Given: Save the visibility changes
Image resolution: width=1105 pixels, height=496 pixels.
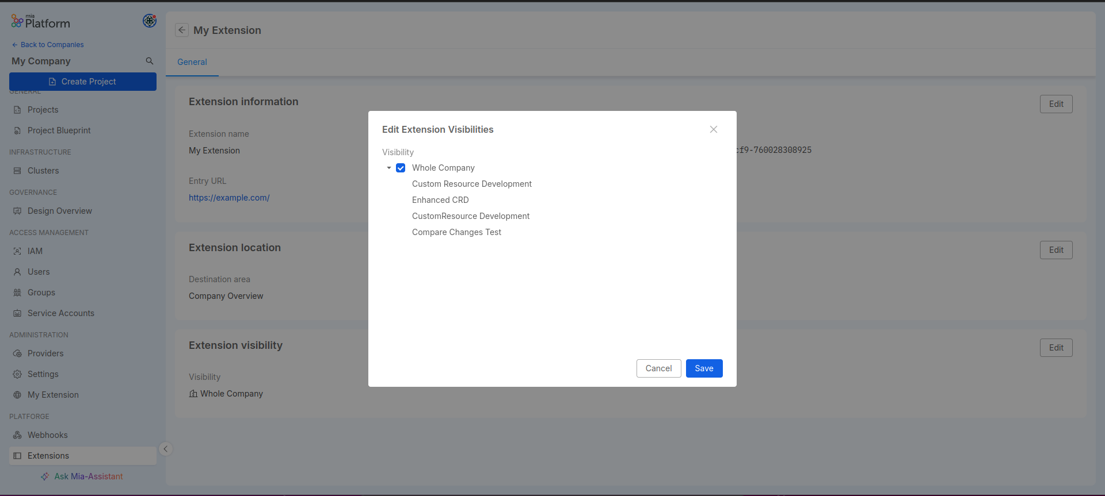Looking at the screenshot, I should [x=704, y=368].
